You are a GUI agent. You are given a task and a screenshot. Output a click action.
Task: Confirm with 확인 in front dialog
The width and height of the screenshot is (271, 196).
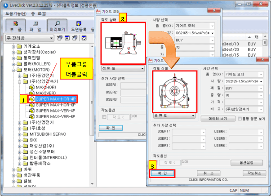point(162,173)
